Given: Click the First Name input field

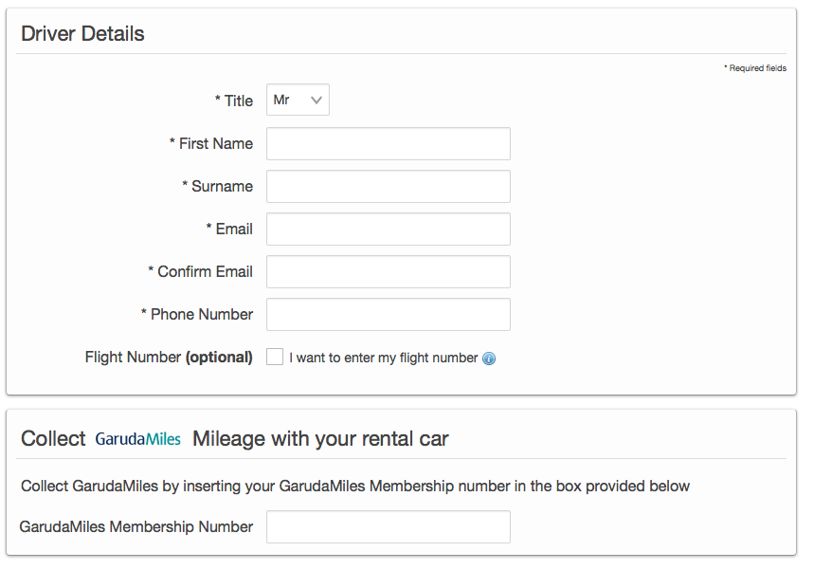Looking at the screenshot, I should (x=388, y=144).
